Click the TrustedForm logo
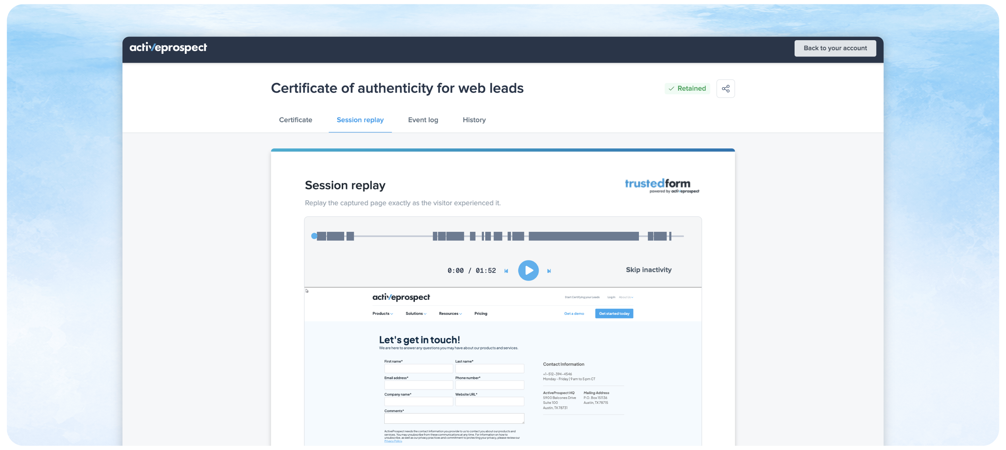The image size is (1006, 450). [x=662, y=186]
